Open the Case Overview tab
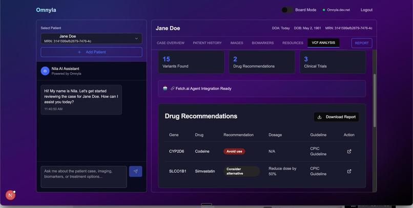The width and height of the screenshot is (413, 208). coord(171,43)
